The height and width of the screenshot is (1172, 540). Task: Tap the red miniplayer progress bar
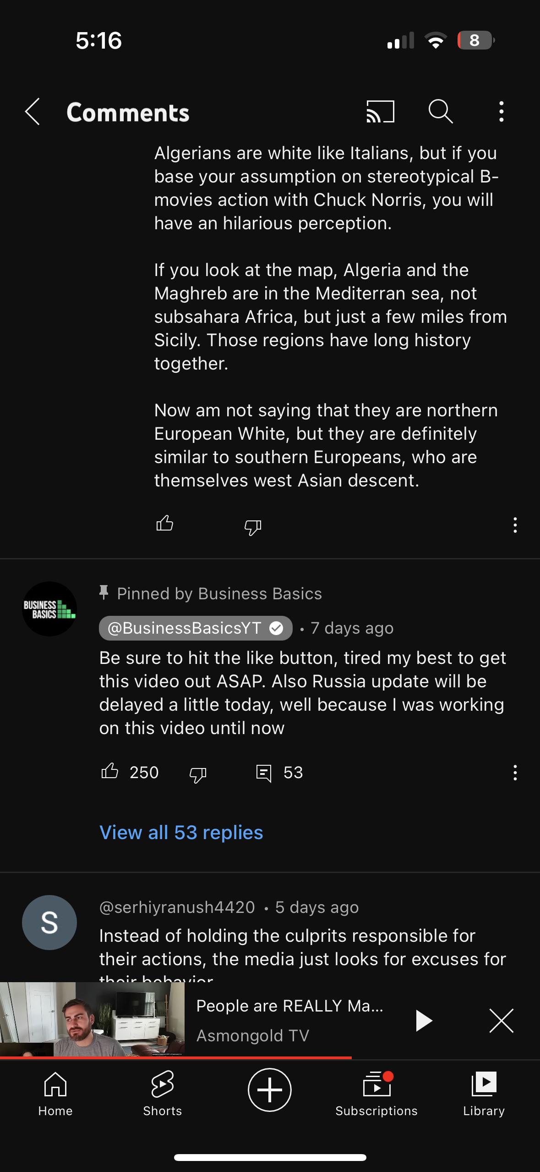tap(176, 1058)
